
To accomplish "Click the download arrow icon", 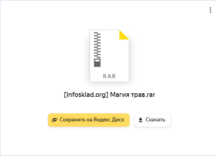I will click(x=141, y=120).
